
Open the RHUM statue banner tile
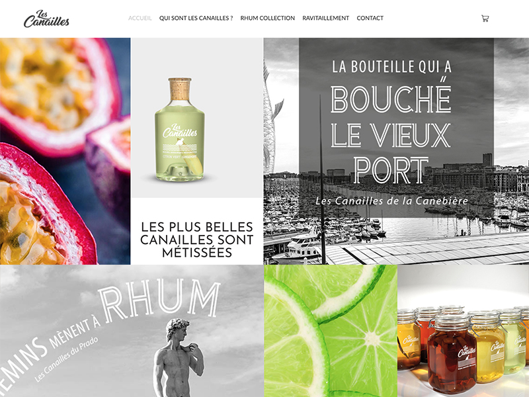point(132,331)
